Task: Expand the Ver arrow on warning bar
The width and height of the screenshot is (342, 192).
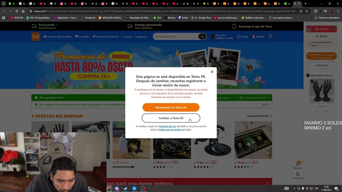Action: pos(266,105)
